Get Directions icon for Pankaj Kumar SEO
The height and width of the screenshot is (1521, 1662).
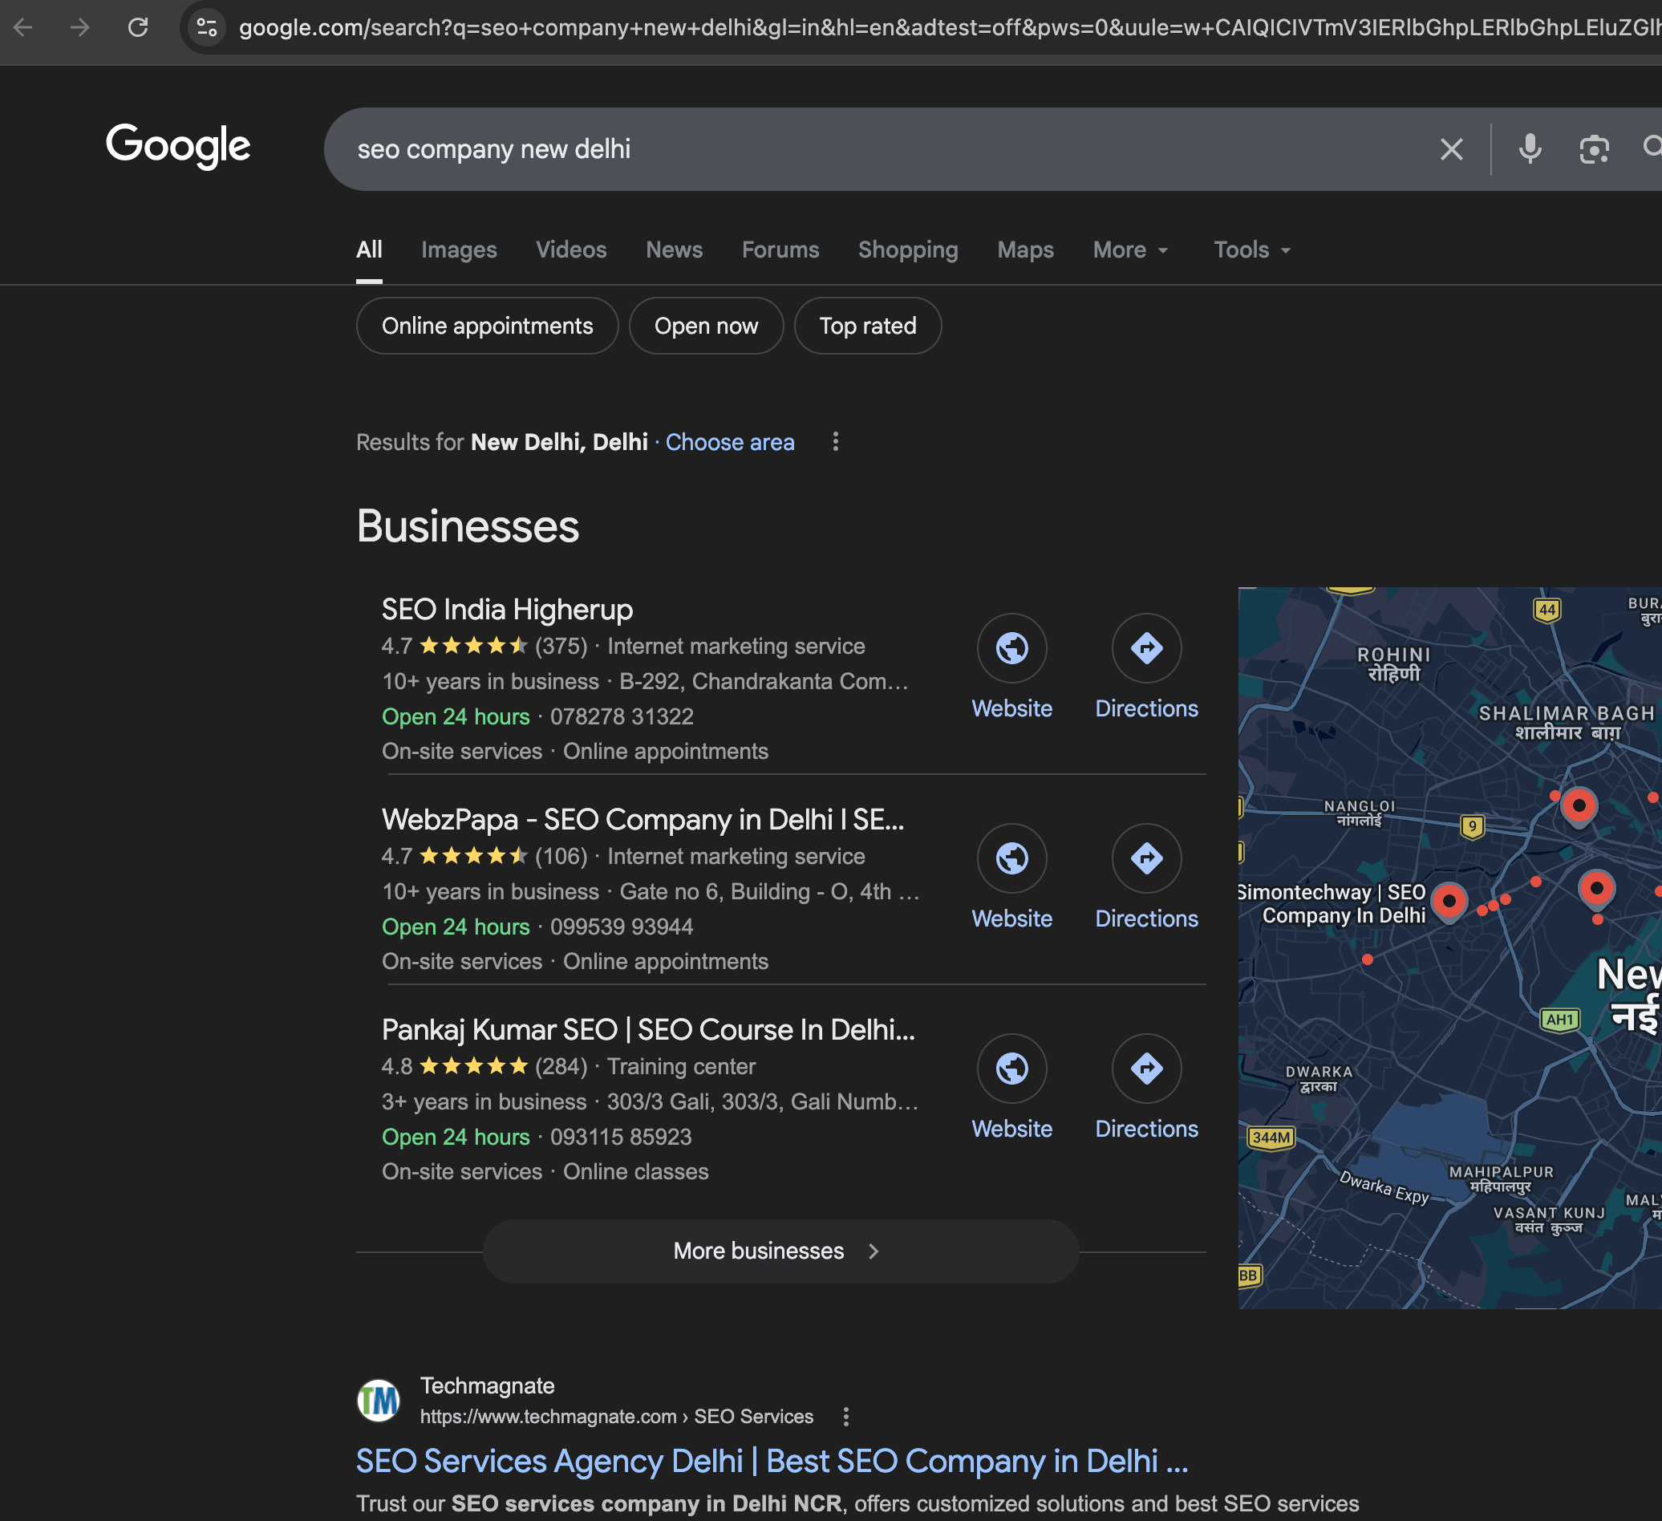tap(1146, 1069)
